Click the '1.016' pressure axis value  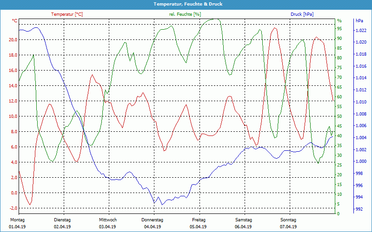pos(361,66)
